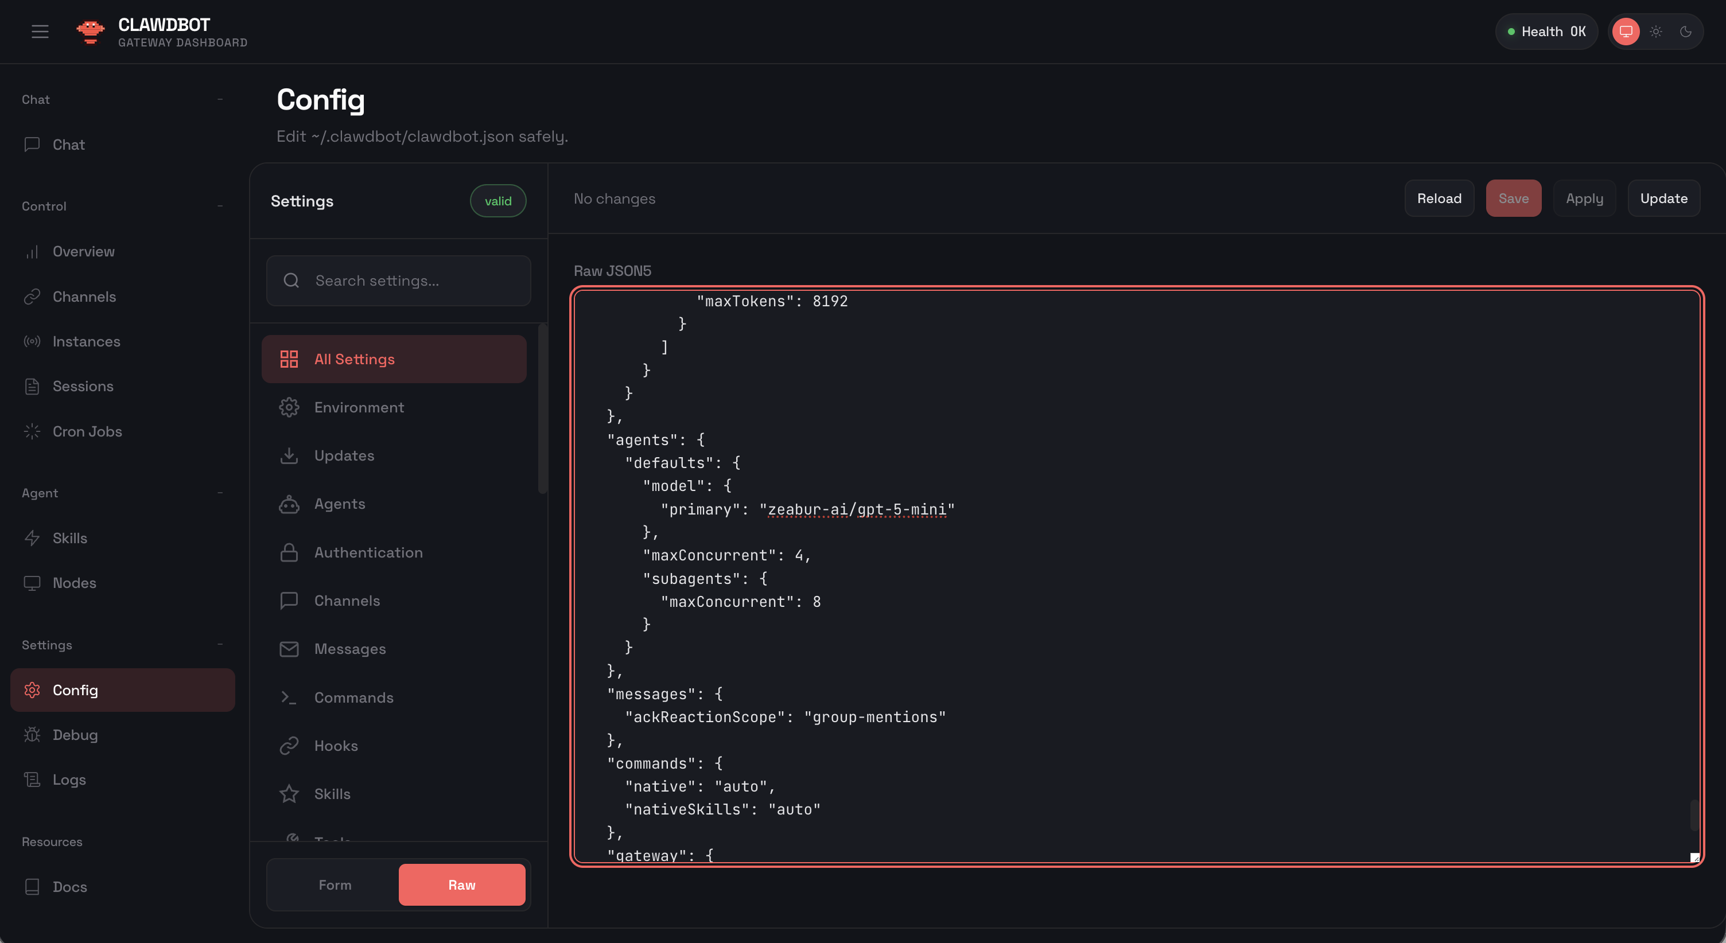Open Skills via its lightning icon
The width and height of the screenshot is (1726, 943).
point(32,539)
